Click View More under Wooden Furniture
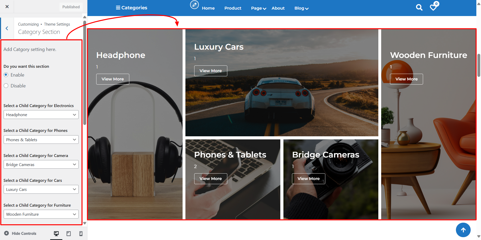This screenshot has width=481, height=240. pos(407,79)
